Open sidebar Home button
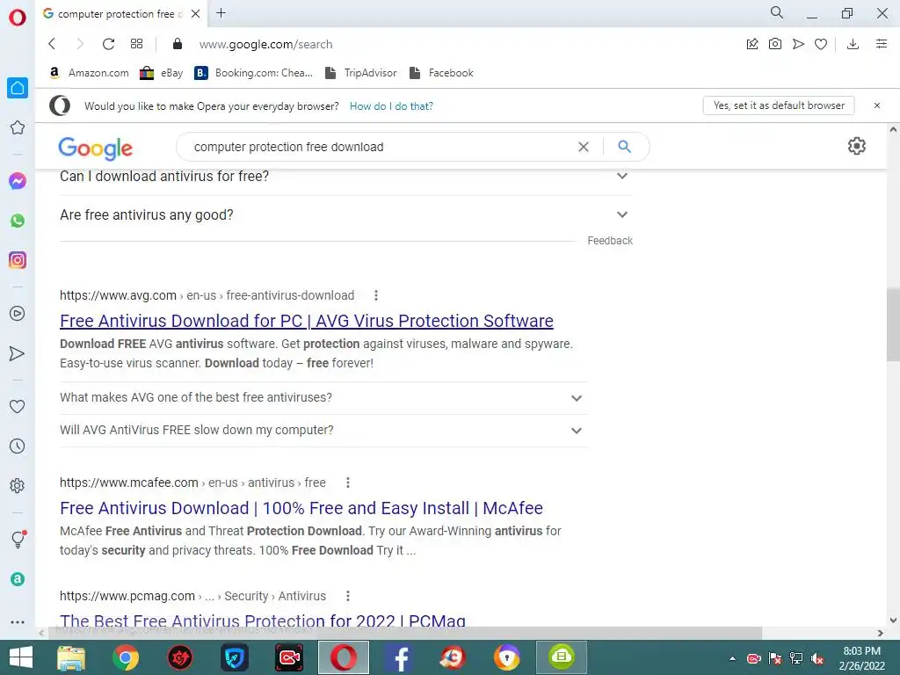Image resolution: width=900 pixels, height=675 pixels. pos(18,88)
